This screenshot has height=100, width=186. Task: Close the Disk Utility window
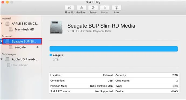[x=3, y=2]
